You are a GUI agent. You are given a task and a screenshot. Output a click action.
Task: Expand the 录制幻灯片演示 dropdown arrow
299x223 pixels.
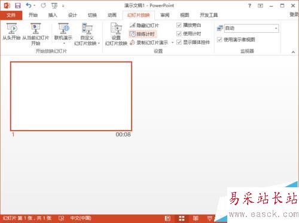[x=172, y=42]
